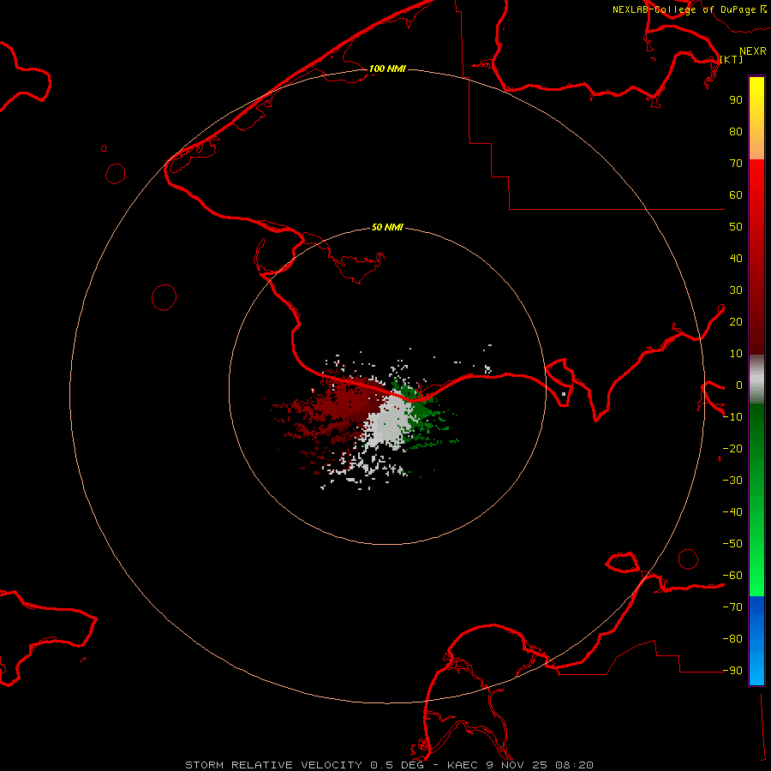Click the positive 70 scale value
Image resolution: width=771 pixels, height=771 pixels.
click(736, 164)
